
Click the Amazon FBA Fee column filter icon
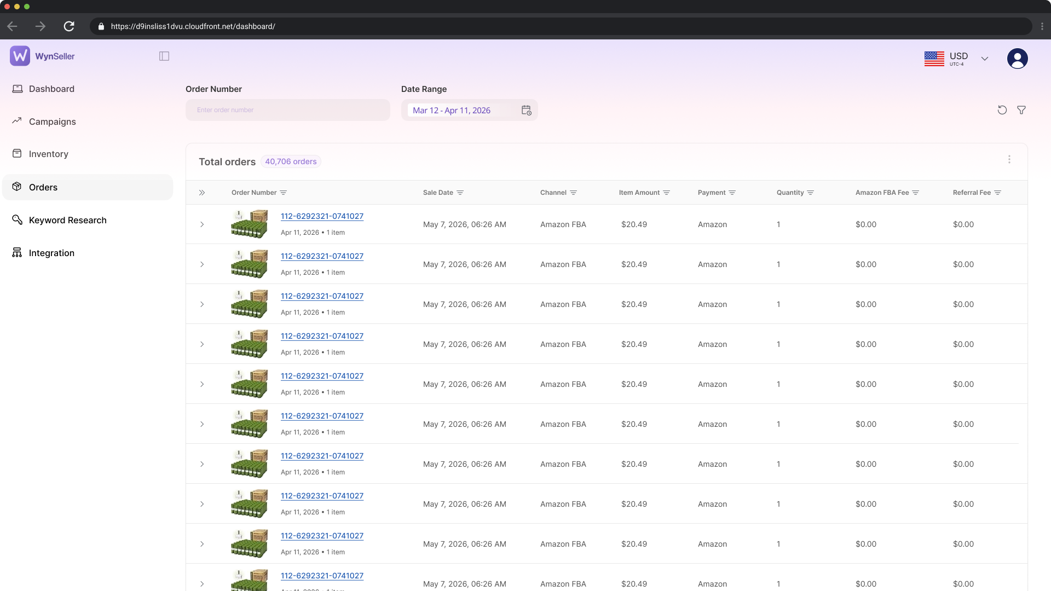pyautogui.click(x=915, y=193)
